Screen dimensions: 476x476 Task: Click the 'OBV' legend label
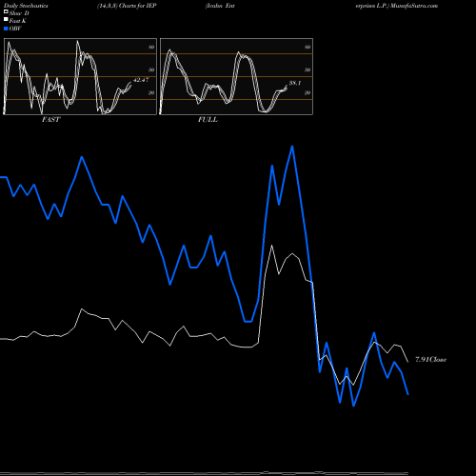(15, 29)
